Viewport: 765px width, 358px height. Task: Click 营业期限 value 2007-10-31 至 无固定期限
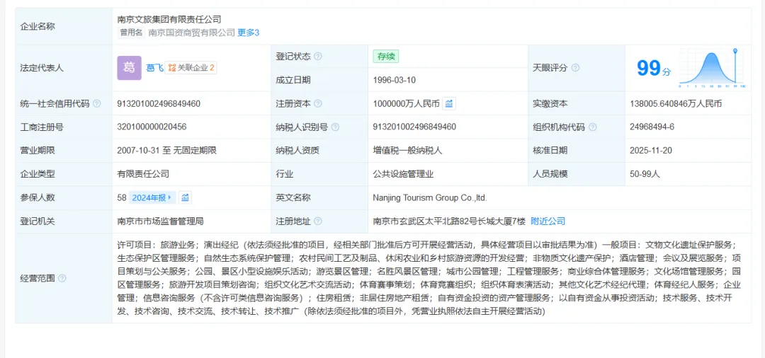pyautogui.click(x=167, y=151)
